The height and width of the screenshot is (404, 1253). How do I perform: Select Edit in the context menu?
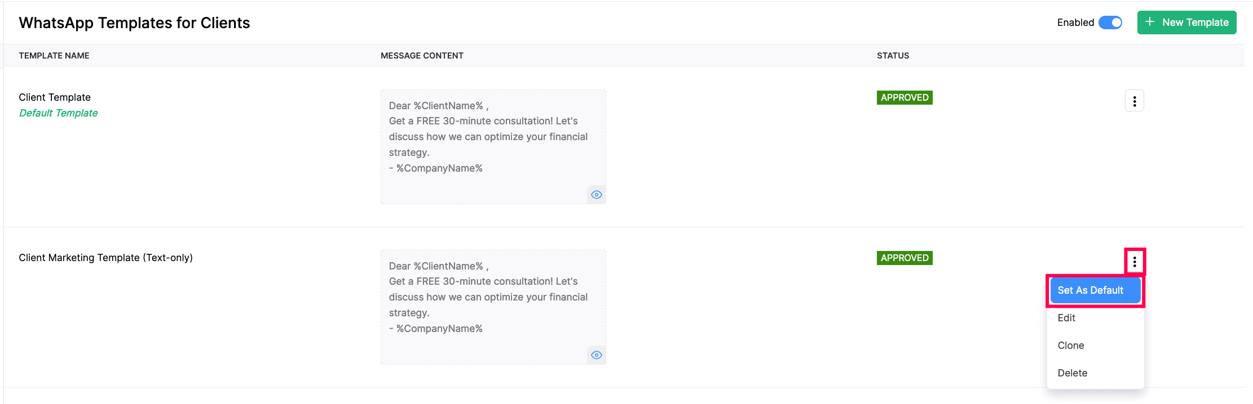(1066, 318)
